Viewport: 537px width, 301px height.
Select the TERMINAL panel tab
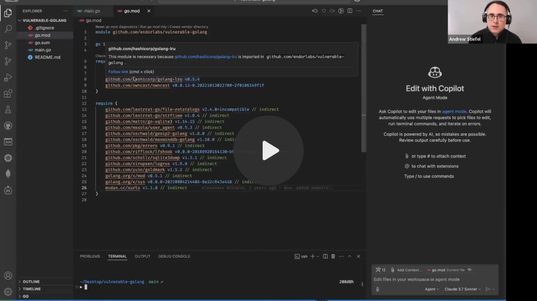coord(118,256)
